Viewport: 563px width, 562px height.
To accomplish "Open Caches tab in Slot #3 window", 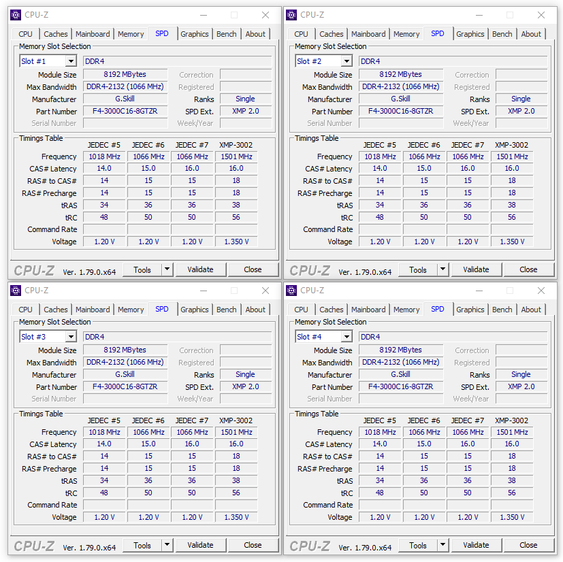I will [56, 310].
